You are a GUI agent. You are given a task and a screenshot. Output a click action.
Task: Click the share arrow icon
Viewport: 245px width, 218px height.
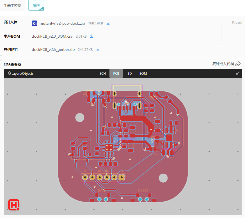coord(238,64)
